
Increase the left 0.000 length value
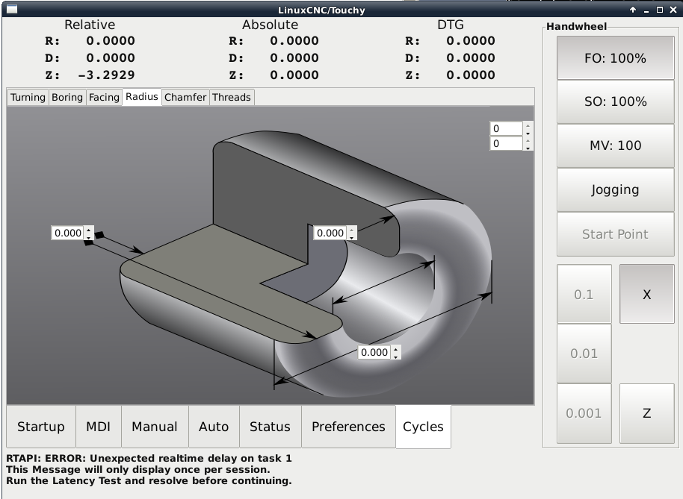89,230
